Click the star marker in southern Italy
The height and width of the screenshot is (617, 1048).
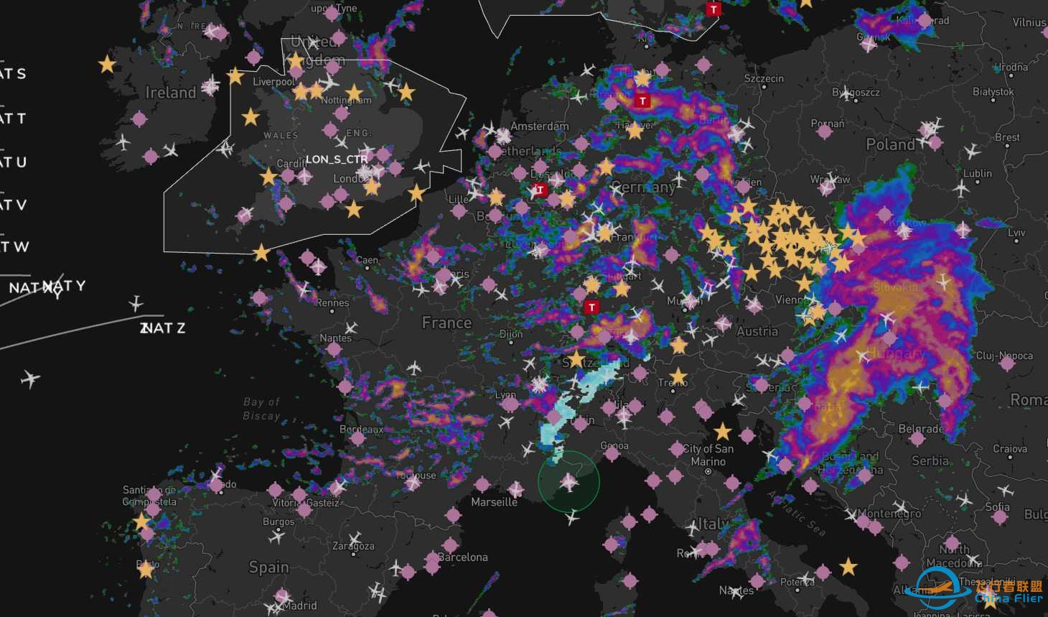(848, 566)
